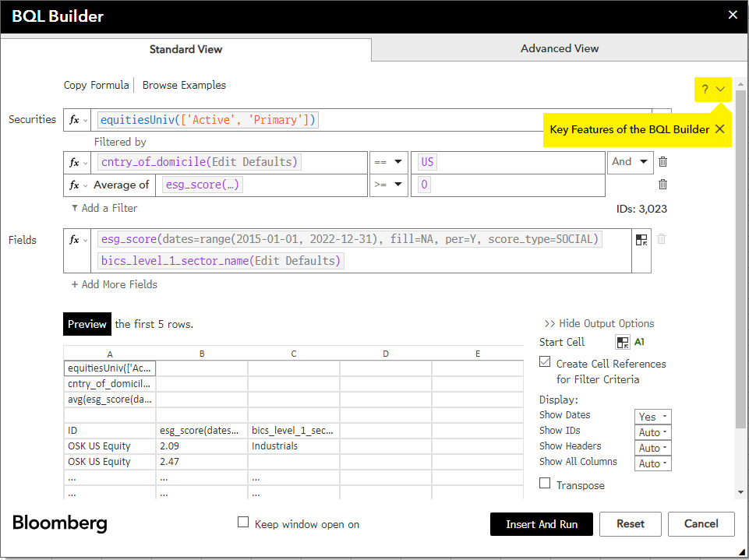Switch to the Advanced View tab
This screenshot has height=560, width=749.
[559, 48]
